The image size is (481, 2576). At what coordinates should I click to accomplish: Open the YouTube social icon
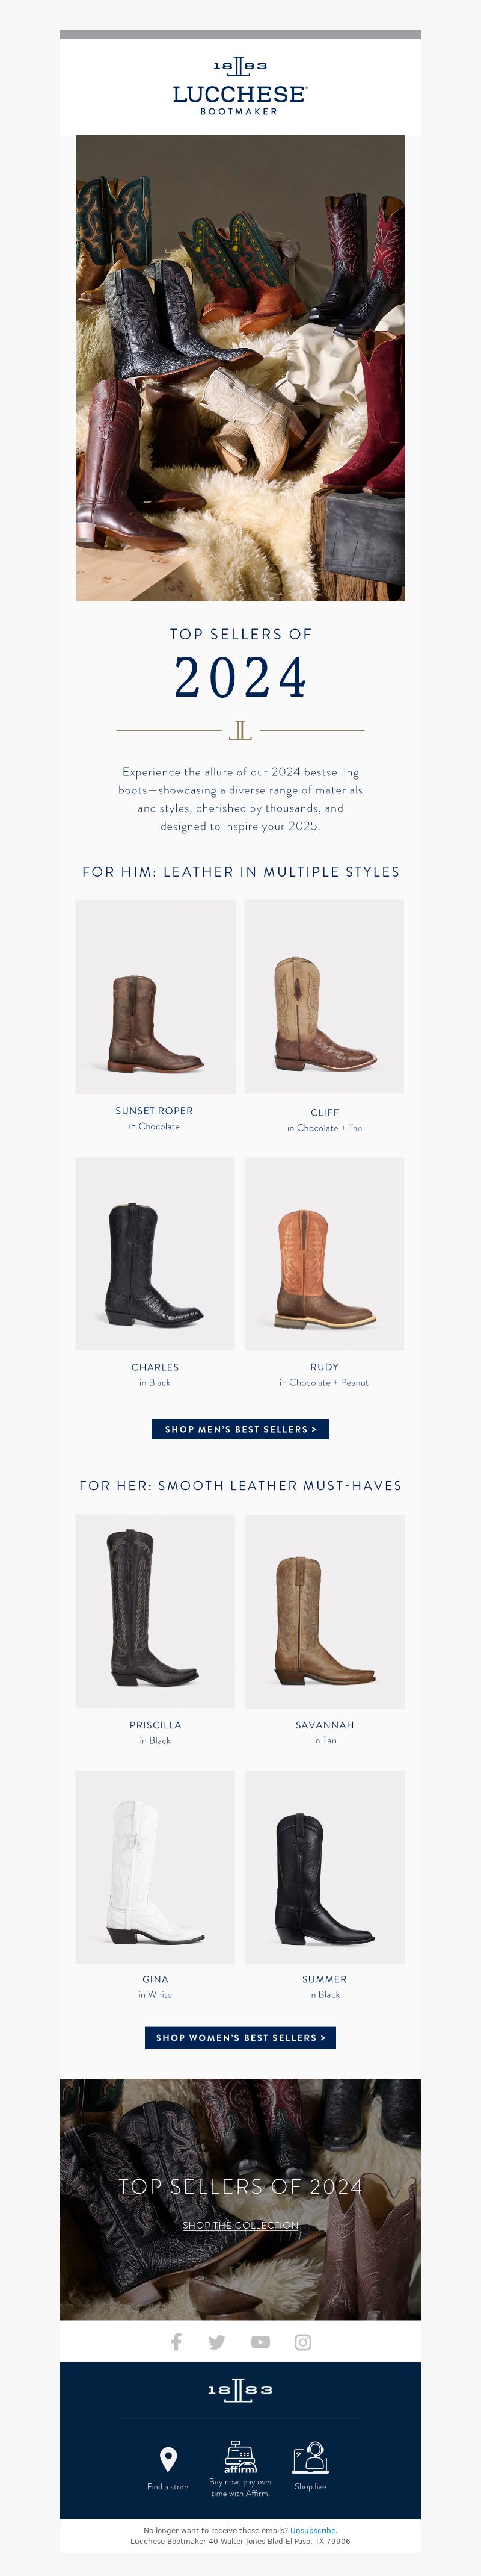(260, 2342)
